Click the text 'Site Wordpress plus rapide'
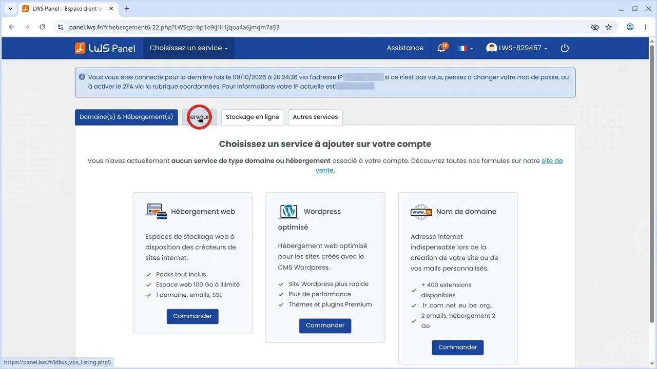Screen dimensions: 657x369 tap(328, 284)
